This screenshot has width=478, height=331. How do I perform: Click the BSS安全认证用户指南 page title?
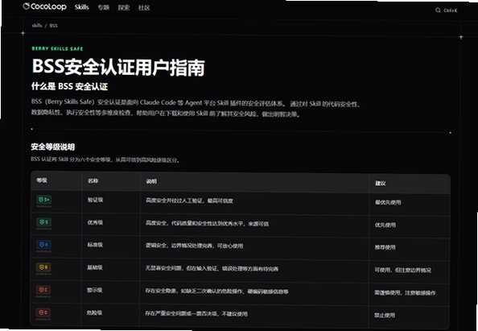[118, 67]
